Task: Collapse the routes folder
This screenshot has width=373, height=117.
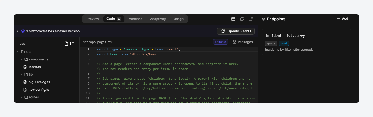Action: (x=22, y=97)
